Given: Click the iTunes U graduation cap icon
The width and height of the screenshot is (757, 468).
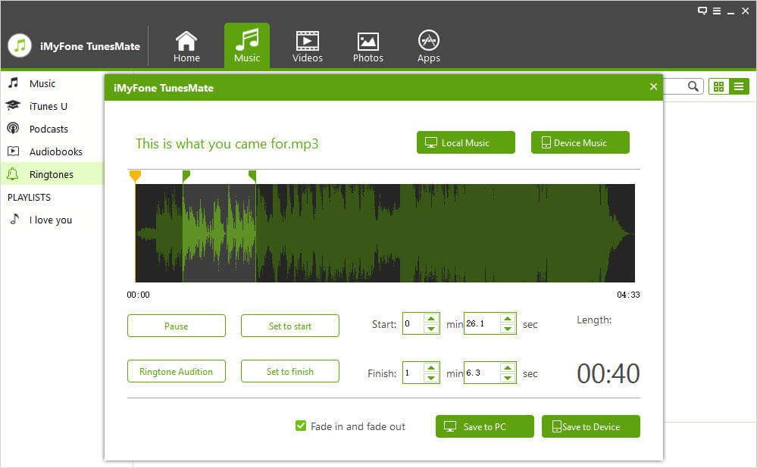Looking at the screenshot, I should click(x=13, y=106).
